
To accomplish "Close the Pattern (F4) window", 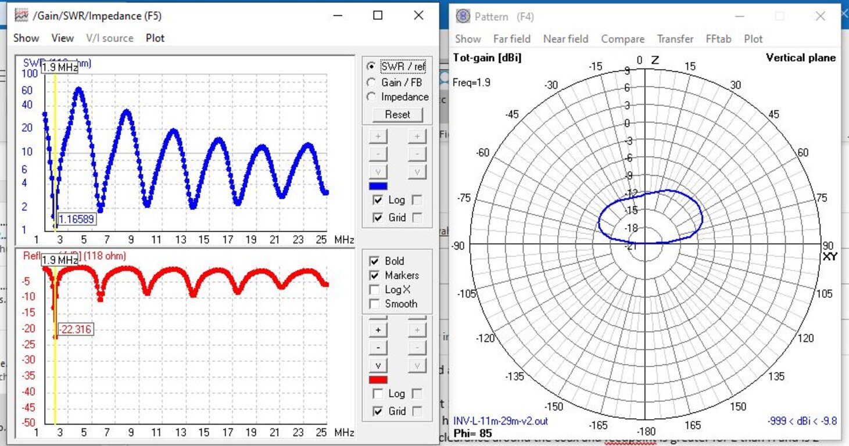I will click(821, 16).
